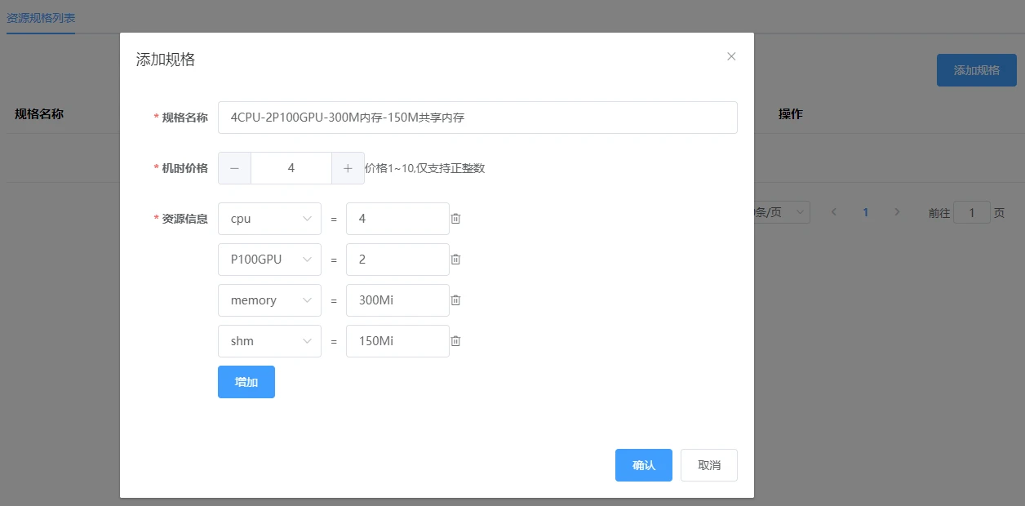
Task: Click the memory value field 300Mi
Action: click(x=397, y=300)
